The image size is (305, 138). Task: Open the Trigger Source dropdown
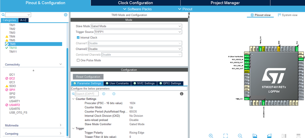tap(138, 32)
